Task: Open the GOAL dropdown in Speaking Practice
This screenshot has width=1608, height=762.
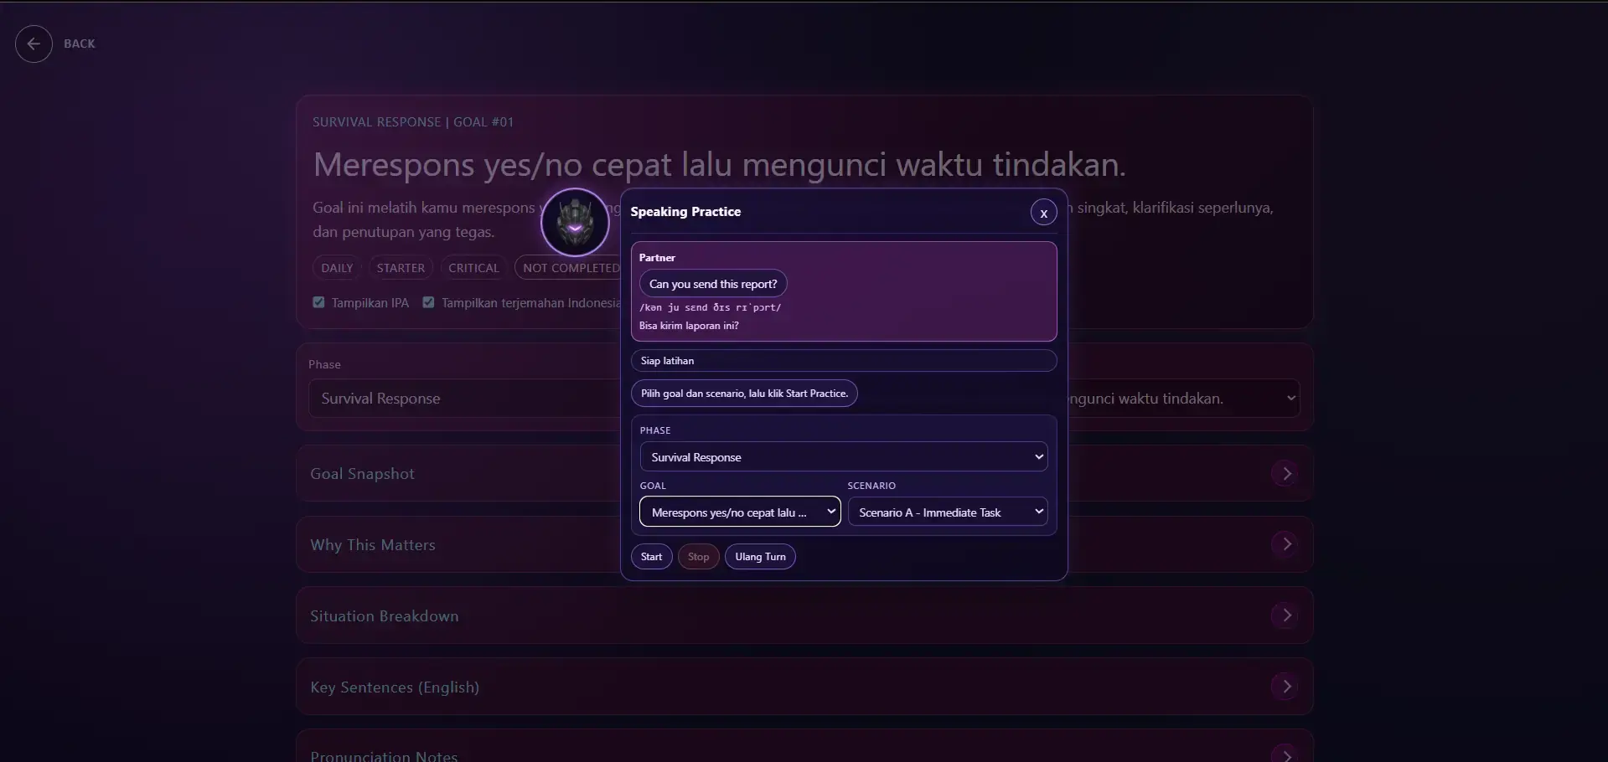Action: (x=740, y=512)
